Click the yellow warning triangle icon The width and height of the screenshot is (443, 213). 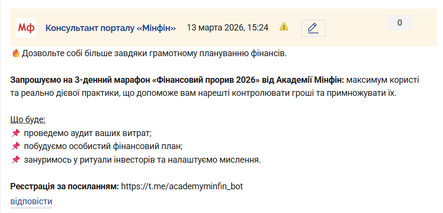coord(284,27)
